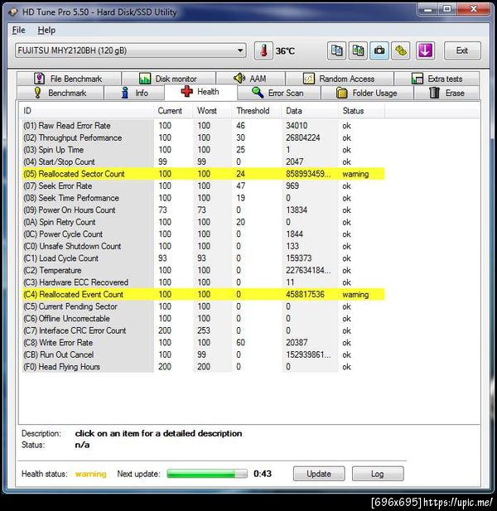Select the (C3) Hardware ECC Recovered row
Screen dimensions: 497x511
[204, 282]
